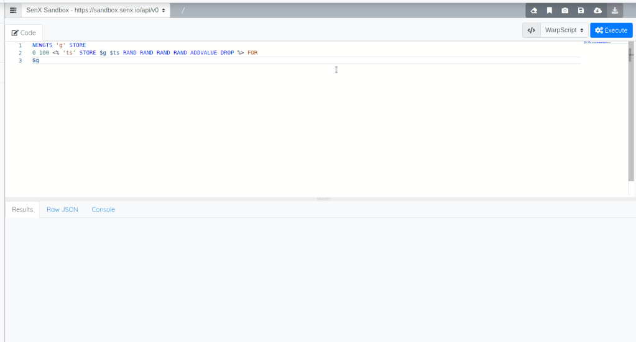Switch to the Raw JSON tab
The image size is (636, 342).
tap(62, 209)
